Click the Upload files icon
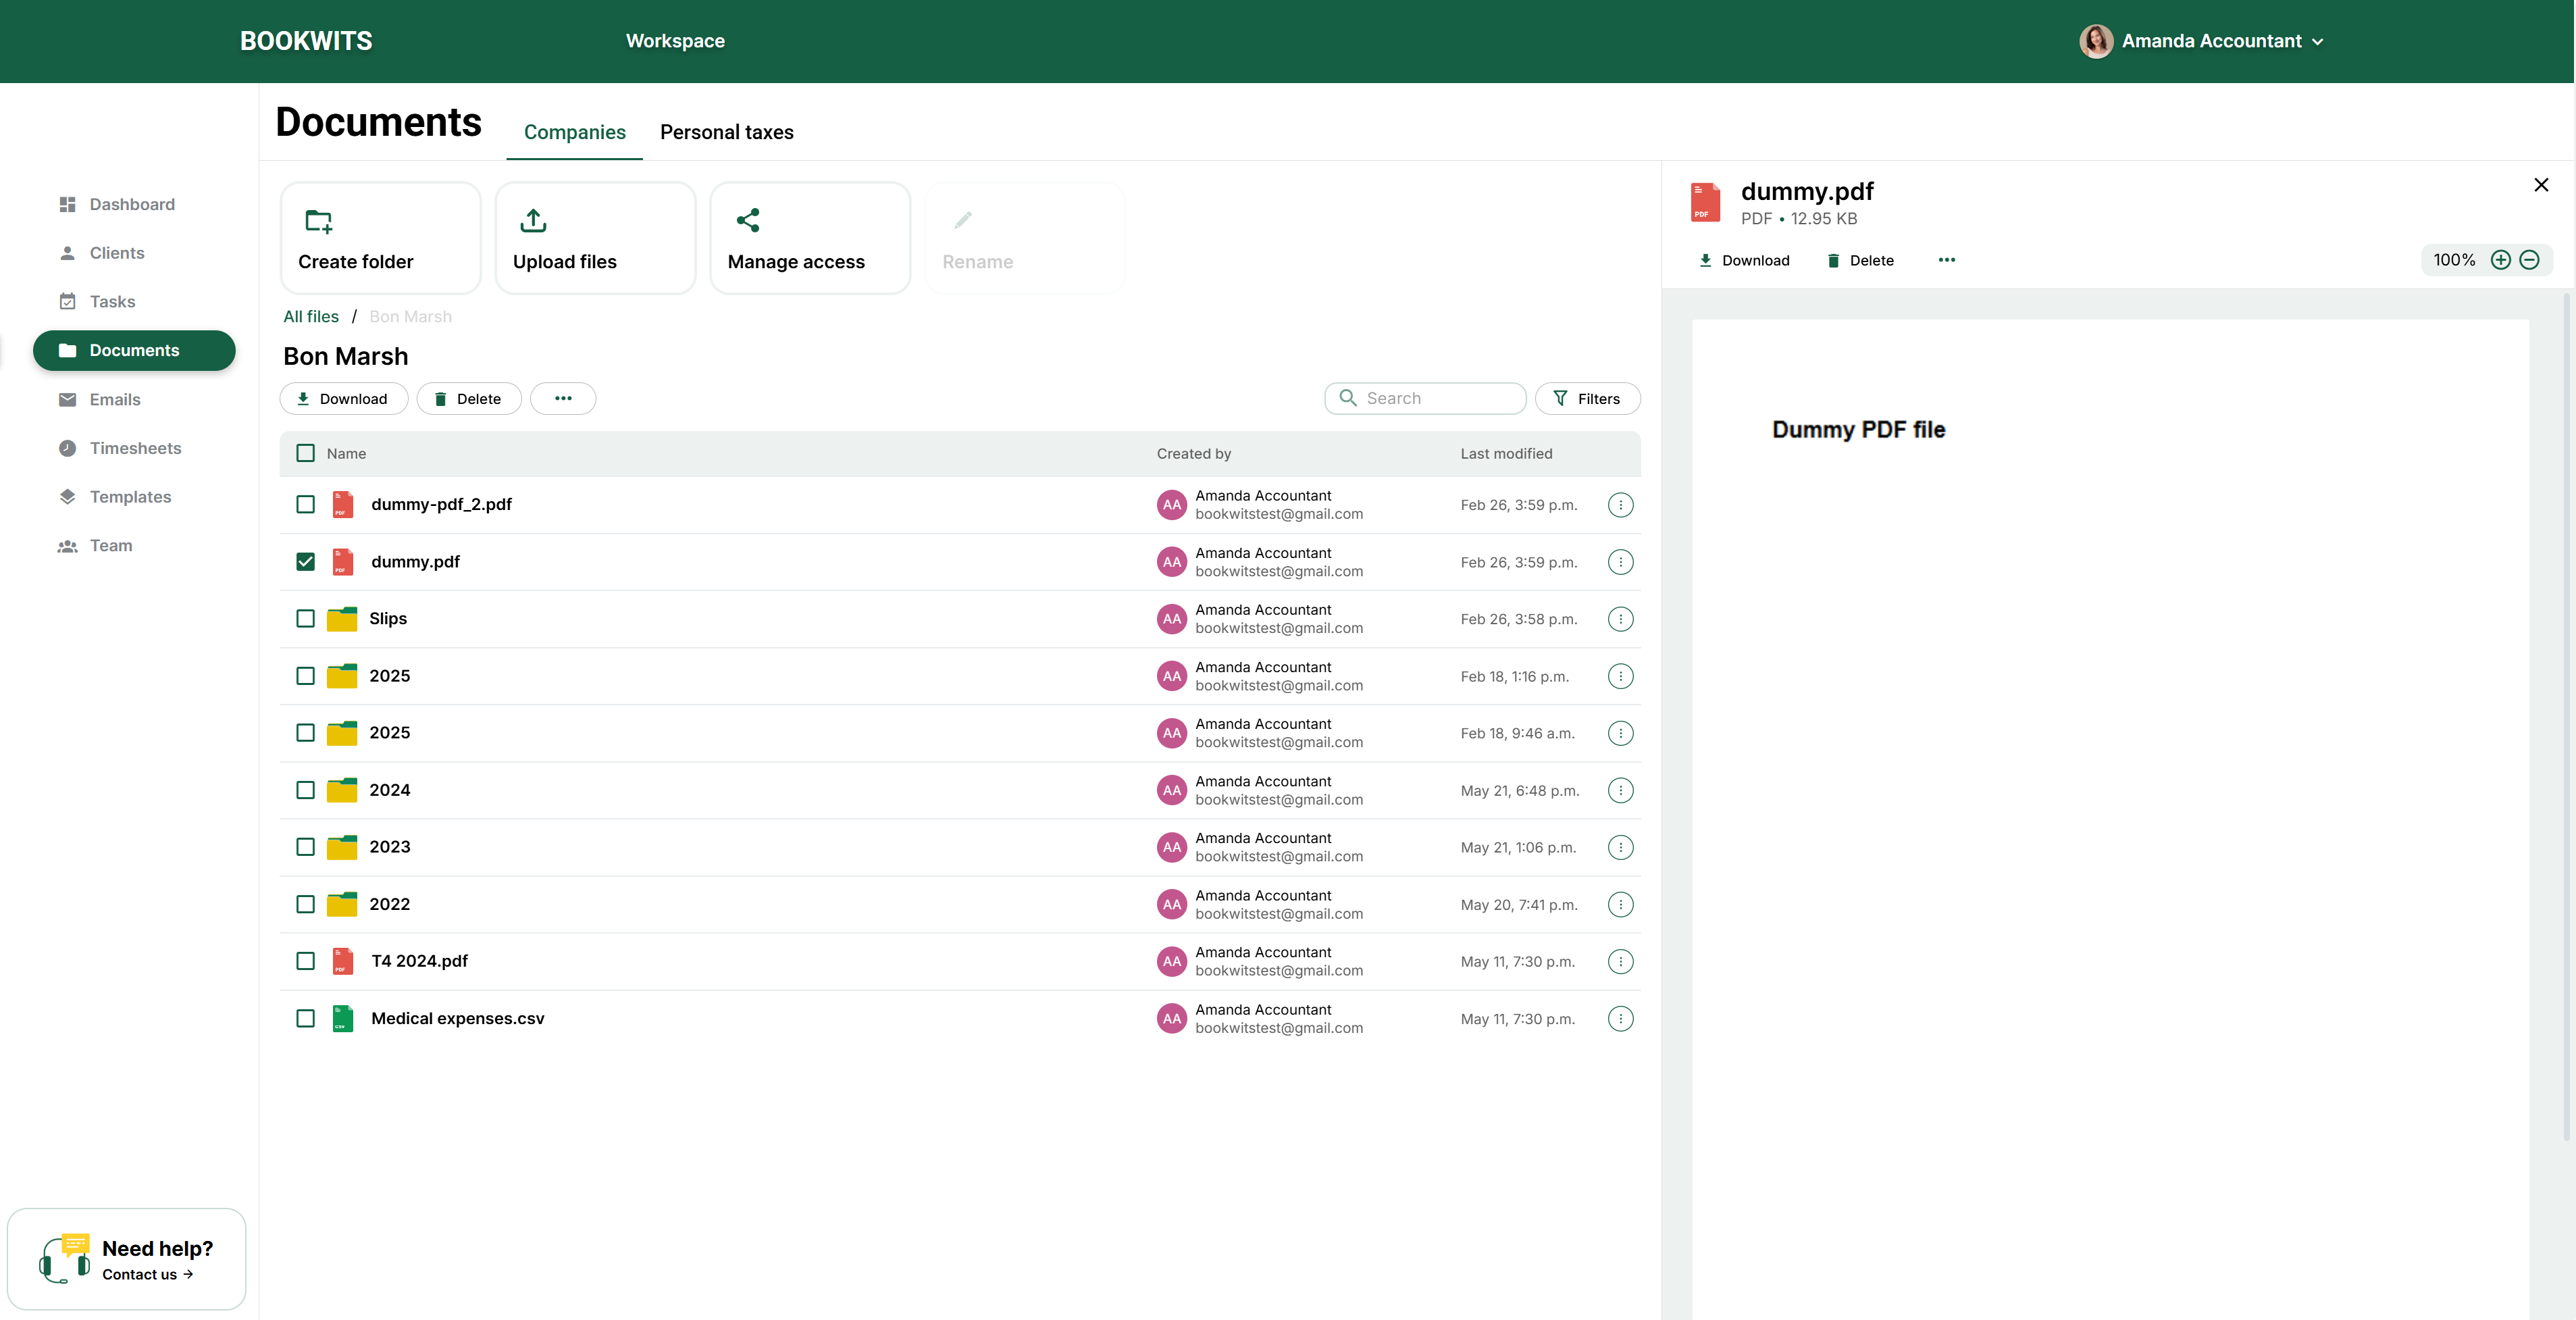This screenshot has height=1320, width=2576. click(533, 221)
